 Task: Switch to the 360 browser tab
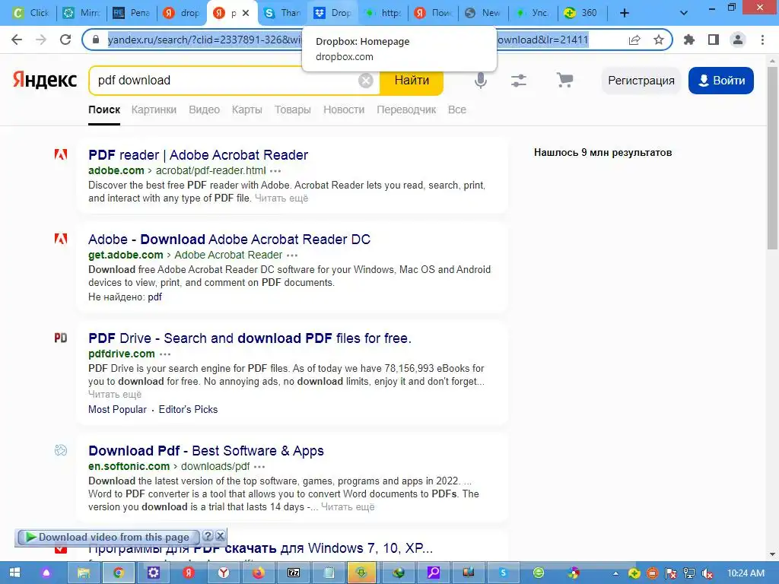[581, 13]
